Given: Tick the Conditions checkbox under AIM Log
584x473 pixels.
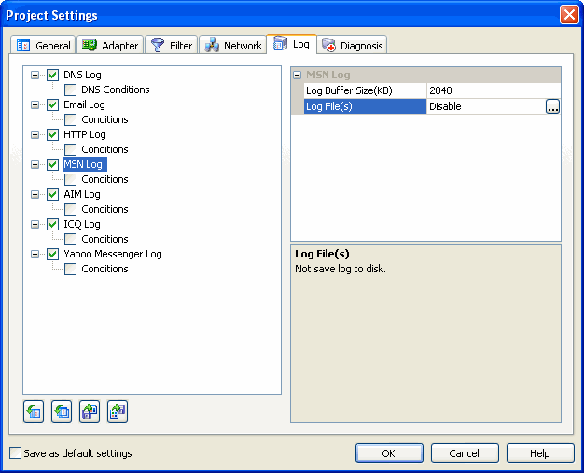Looking at the screenshot, I should point(70,209).
